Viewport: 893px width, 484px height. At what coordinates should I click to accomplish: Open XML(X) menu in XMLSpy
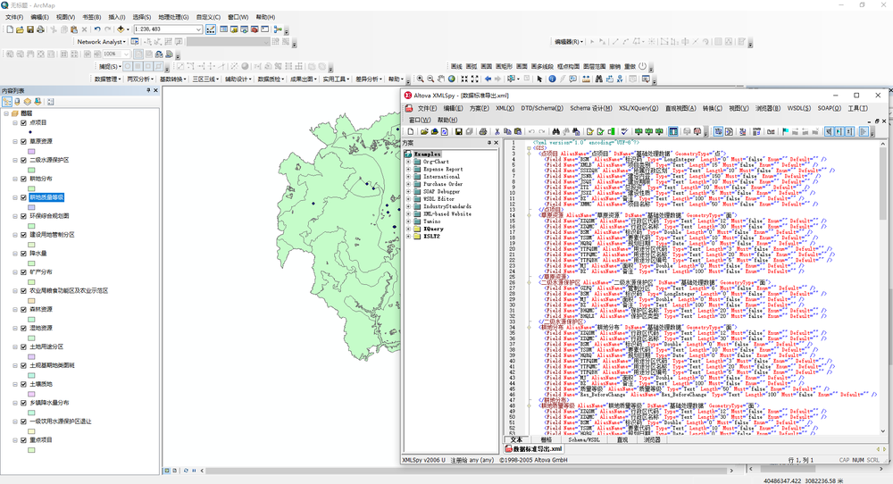point(505,108)
